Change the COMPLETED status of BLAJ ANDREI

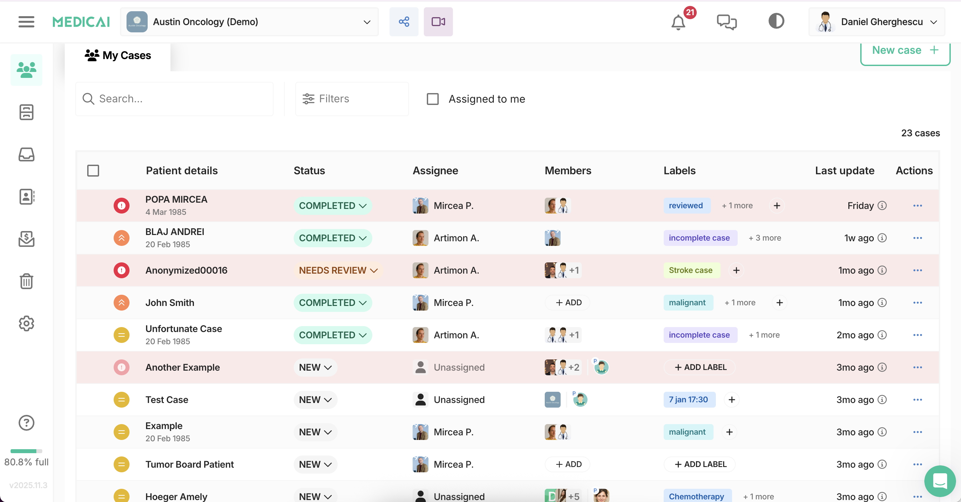pyautogui.click(x=332, y=238)
